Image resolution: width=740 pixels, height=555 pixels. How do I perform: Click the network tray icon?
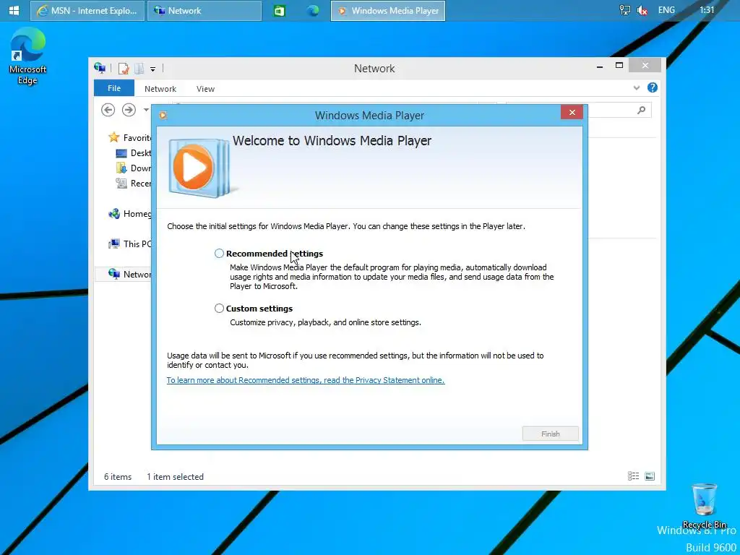click(x=624, y=10)
